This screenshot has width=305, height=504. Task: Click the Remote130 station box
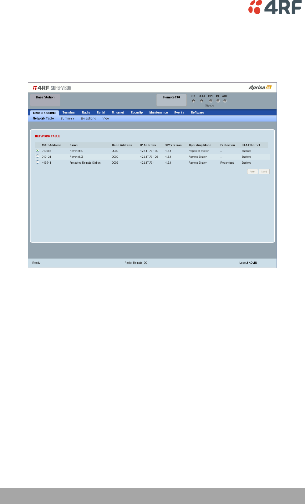171,100
